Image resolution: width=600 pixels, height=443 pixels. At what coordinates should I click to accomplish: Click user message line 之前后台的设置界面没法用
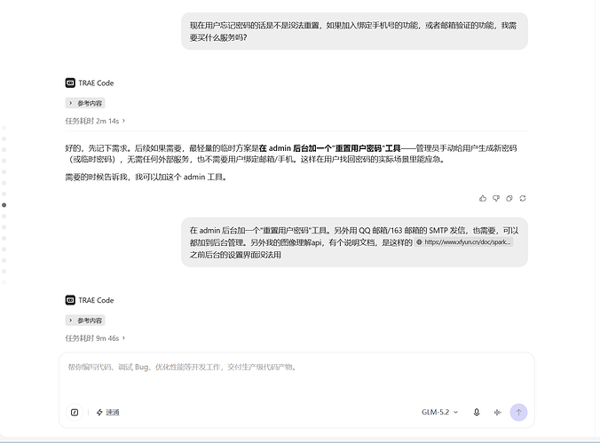click(x=235, y=255)
